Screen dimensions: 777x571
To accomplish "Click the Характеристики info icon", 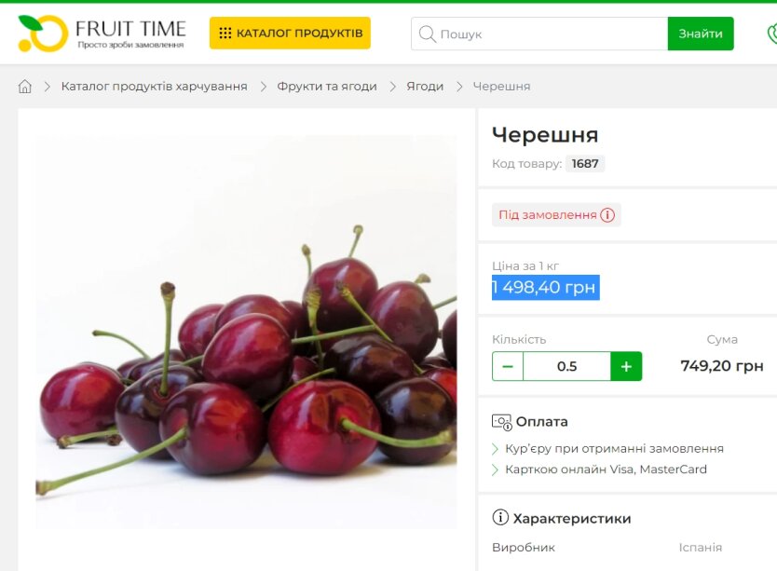I will [x=500, y=518].
